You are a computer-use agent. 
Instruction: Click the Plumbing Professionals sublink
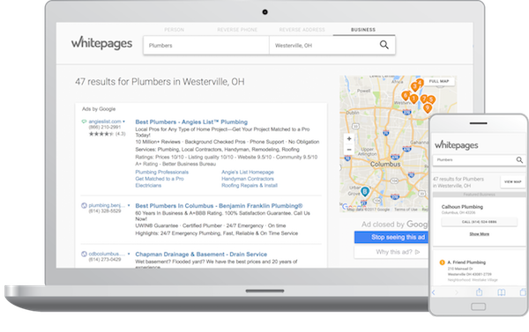pyautogui.click(x=162, y=172)
